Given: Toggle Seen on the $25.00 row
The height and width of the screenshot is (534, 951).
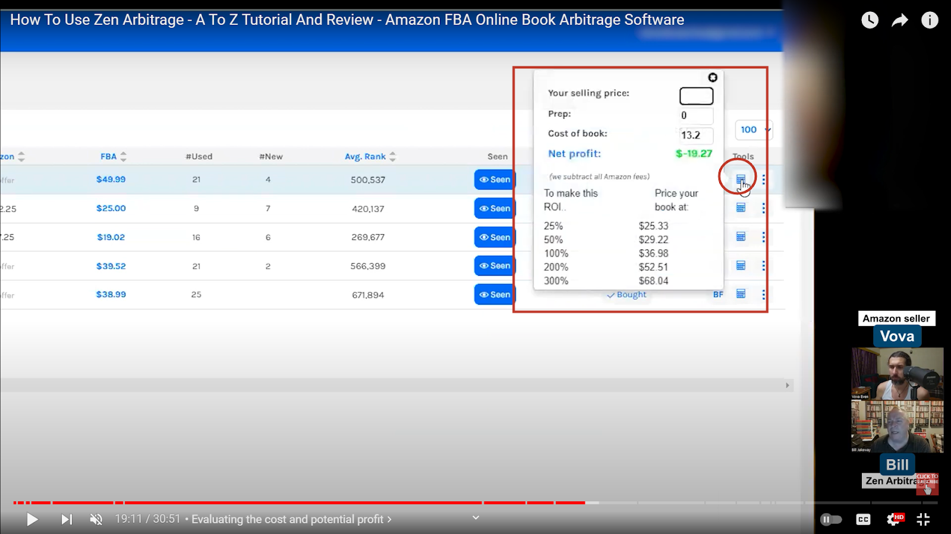Looking at the screenshot, I should pyautogui.click(x=495, y=208).
